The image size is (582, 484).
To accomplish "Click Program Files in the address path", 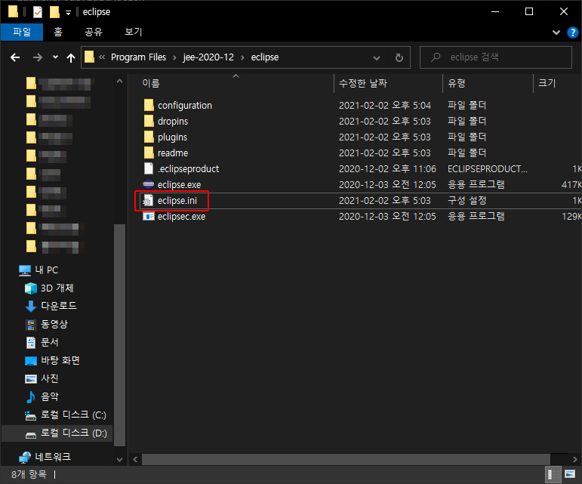I will click(x=138, y=57).
